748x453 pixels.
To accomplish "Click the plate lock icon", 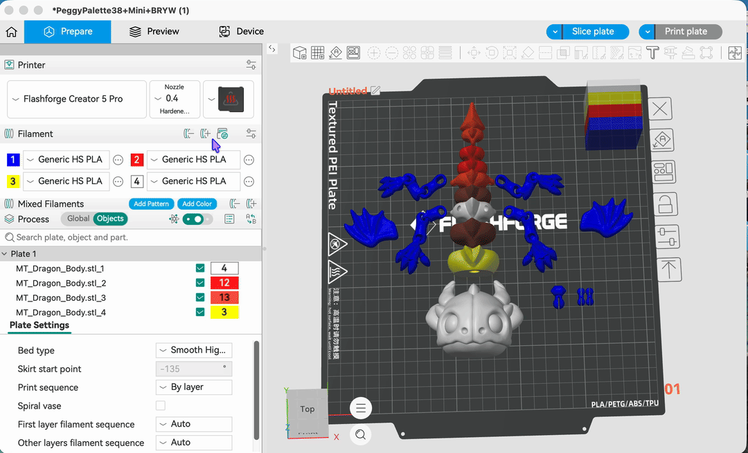I will click(665, 204).
